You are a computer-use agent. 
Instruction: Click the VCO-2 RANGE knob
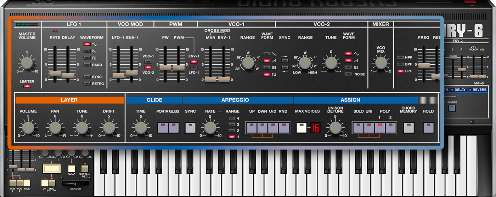305,63
